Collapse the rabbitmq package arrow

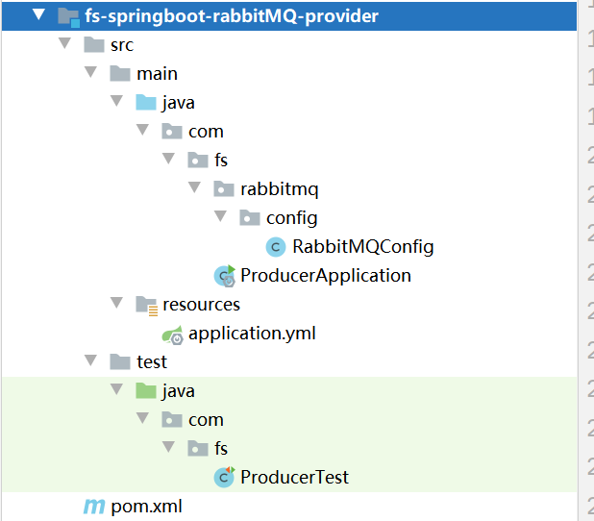(194, 187)
